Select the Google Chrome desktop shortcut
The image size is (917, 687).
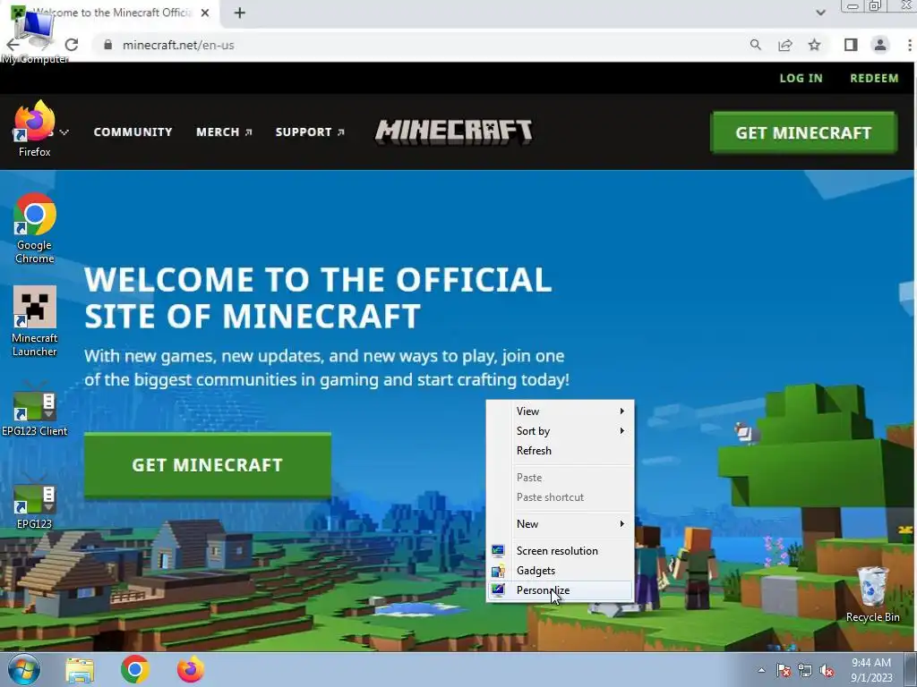coord(35,228)
